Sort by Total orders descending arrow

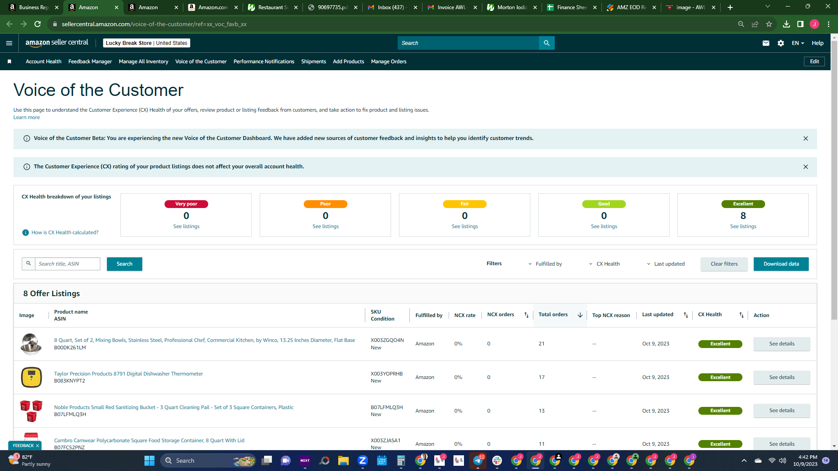(580, 315)
